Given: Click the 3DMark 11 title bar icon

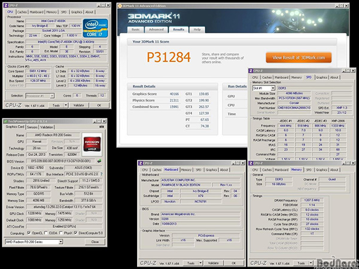Looking at the screenshot, I should click(120, 6).
